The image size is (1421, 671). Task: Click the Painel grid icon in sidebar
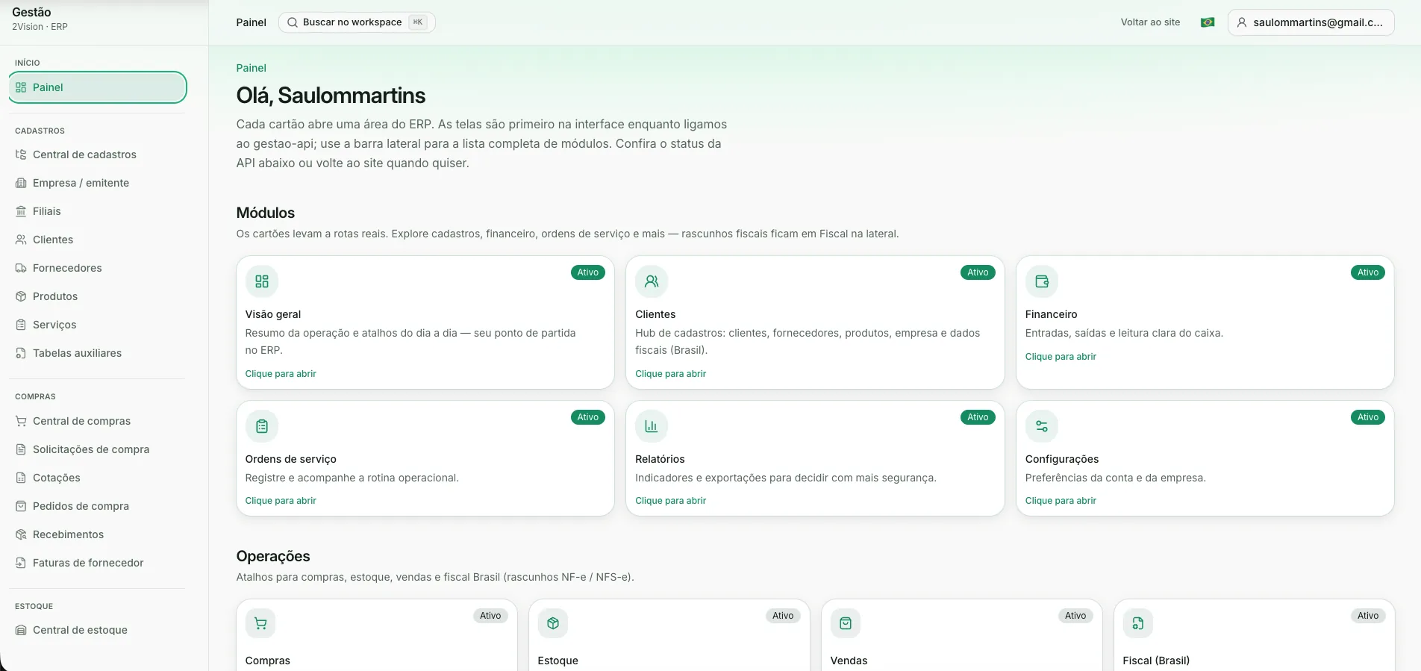[x=21, y=87]
